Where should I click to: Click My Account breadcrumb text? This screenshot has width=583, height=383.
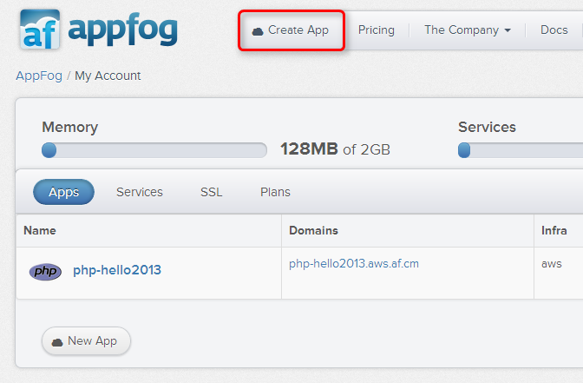(108, 76)
